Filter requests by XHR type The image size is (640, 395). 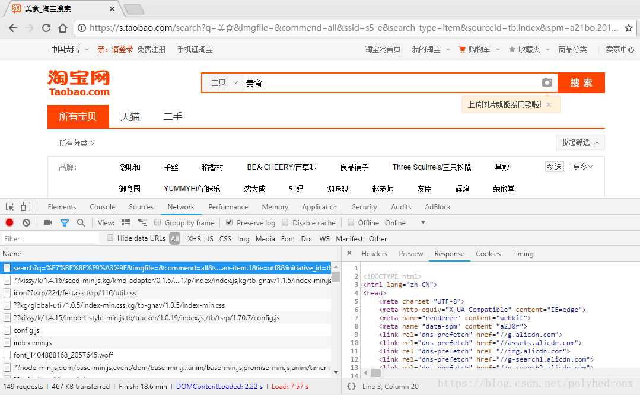195,238
